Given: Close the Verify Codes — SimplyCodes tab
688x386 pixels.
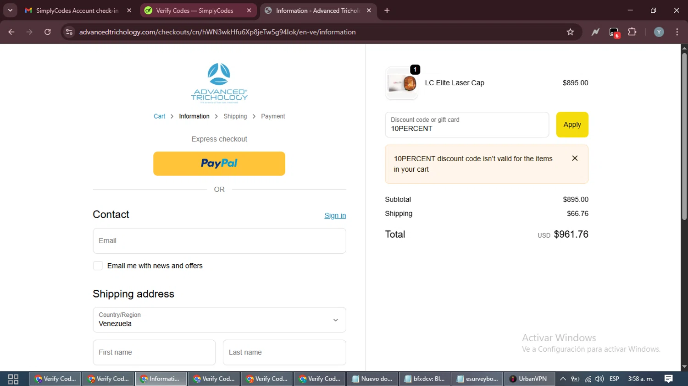Looking at the screenshot, I should point(249,11).
